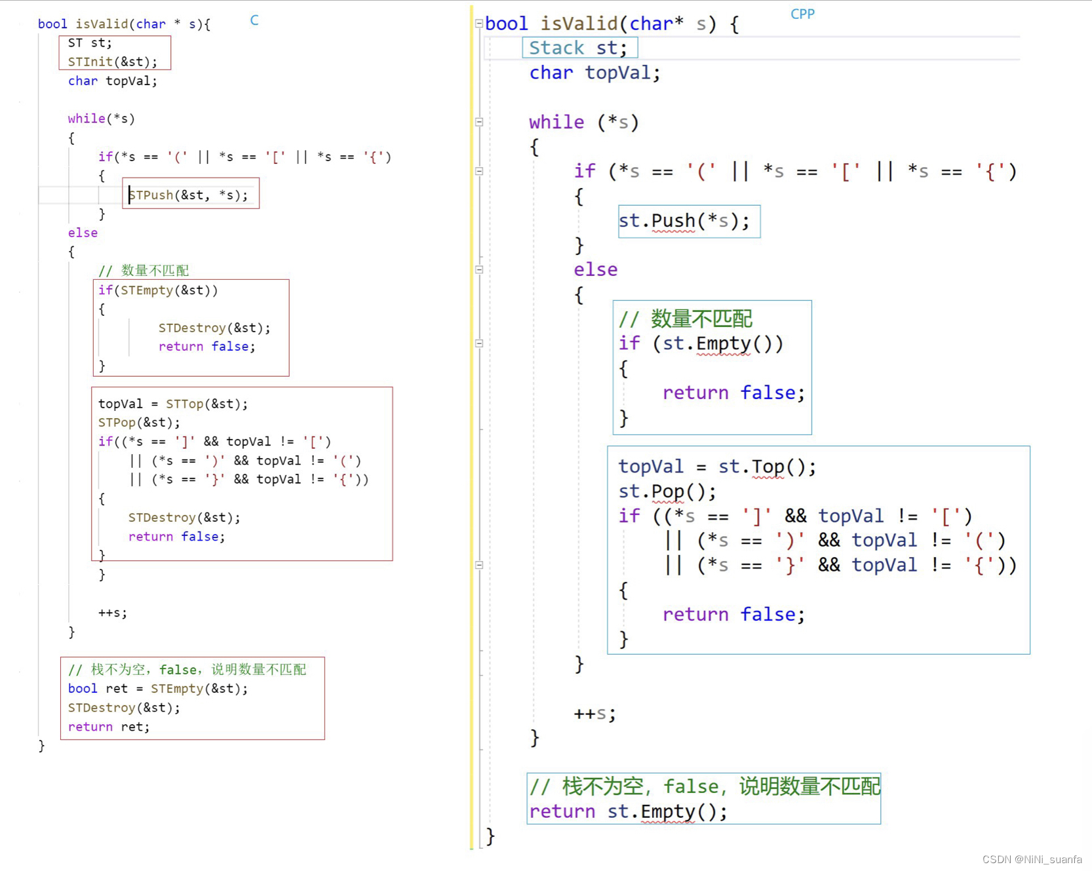Click the 'STInit(&st);' line
The image size is (1092, 871).
pos(113,62)
